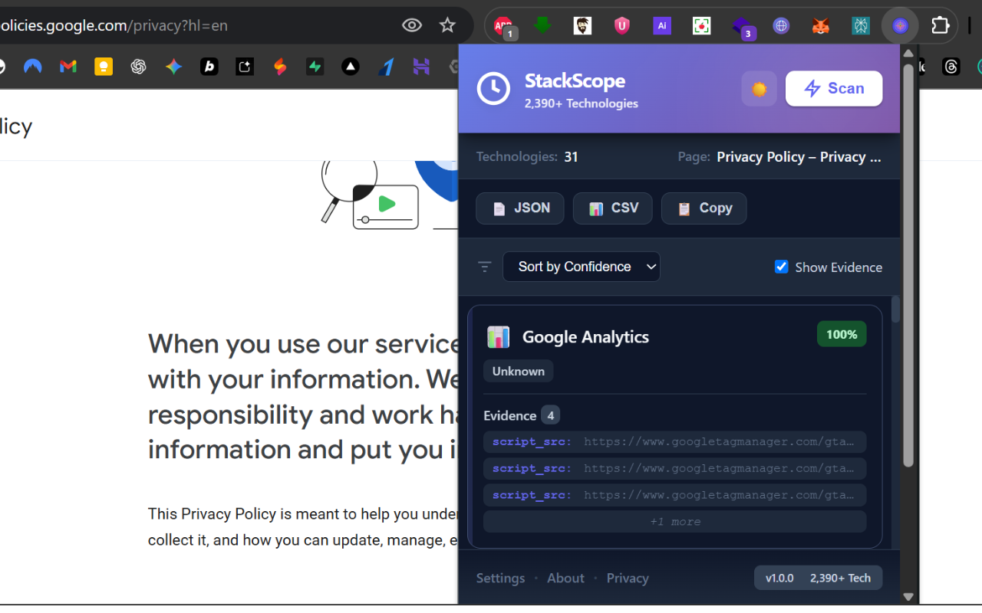Toggle the sun theme switch button
This screenshot has height=613, width=982.
coord(760,89)
